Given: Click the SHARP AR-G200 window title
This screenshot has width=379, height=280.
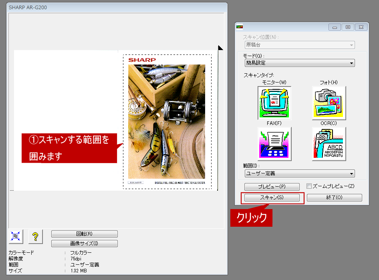Looking at the screenshot, I should point(28,8).
